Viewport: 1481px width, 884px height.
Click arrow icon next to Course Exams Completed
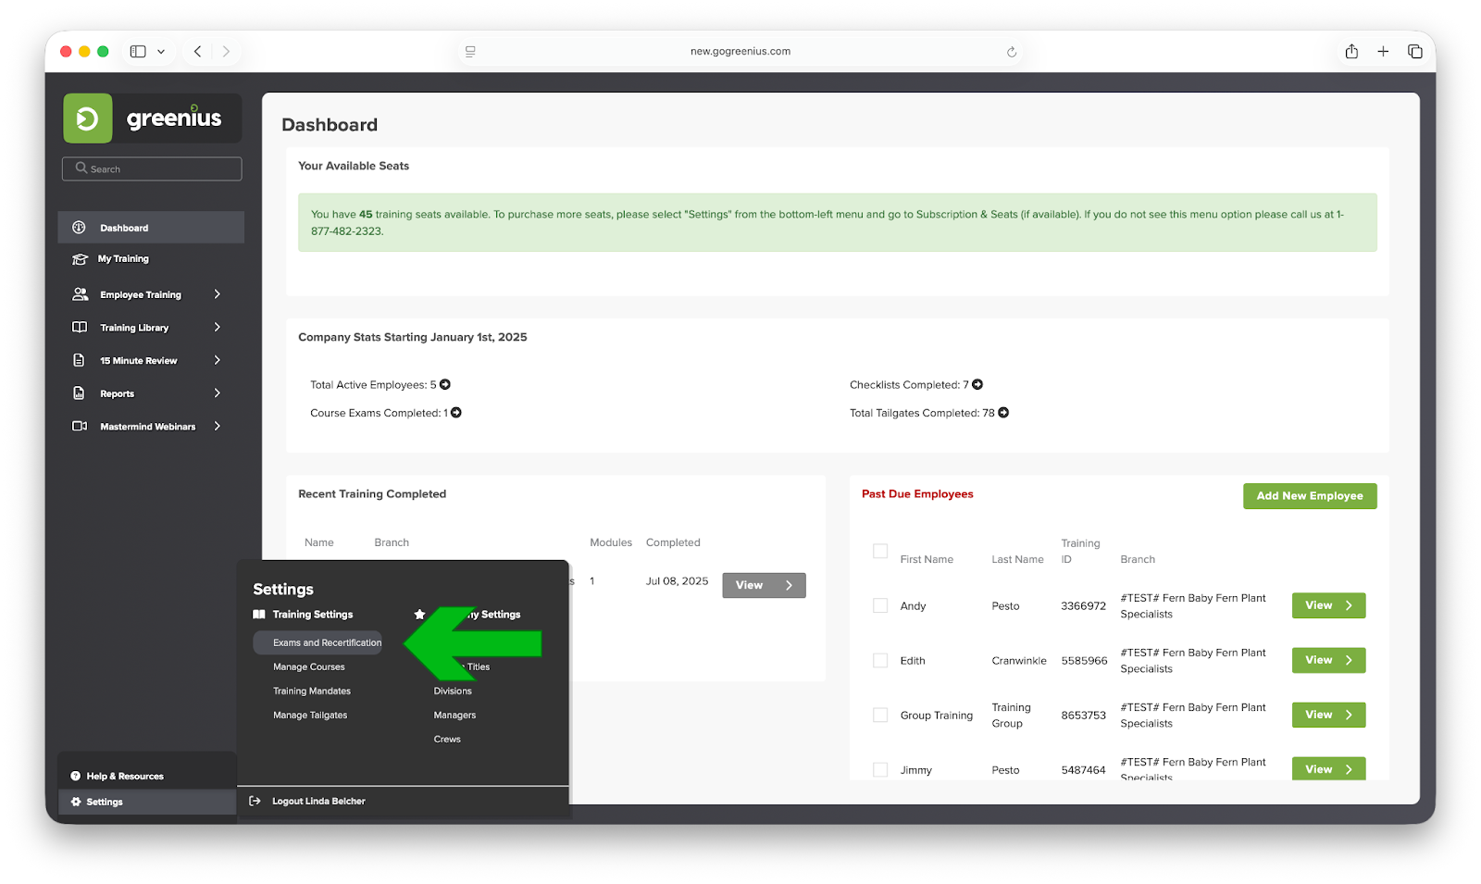coord(456,413)
